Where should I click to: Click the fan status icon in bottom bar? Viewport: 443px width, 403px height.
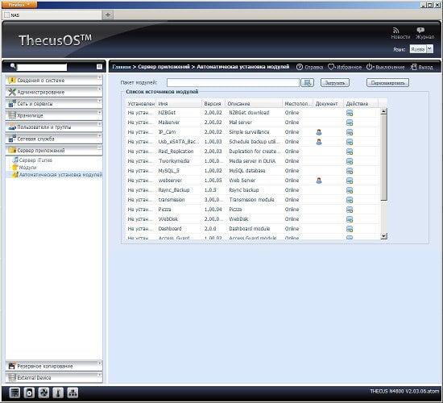tap(43, 393)
